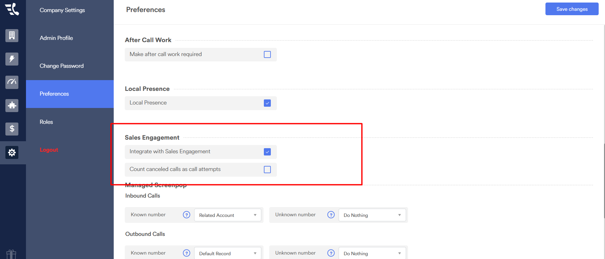Open the speedometer dashboard icon

click(x=12, y=82)
